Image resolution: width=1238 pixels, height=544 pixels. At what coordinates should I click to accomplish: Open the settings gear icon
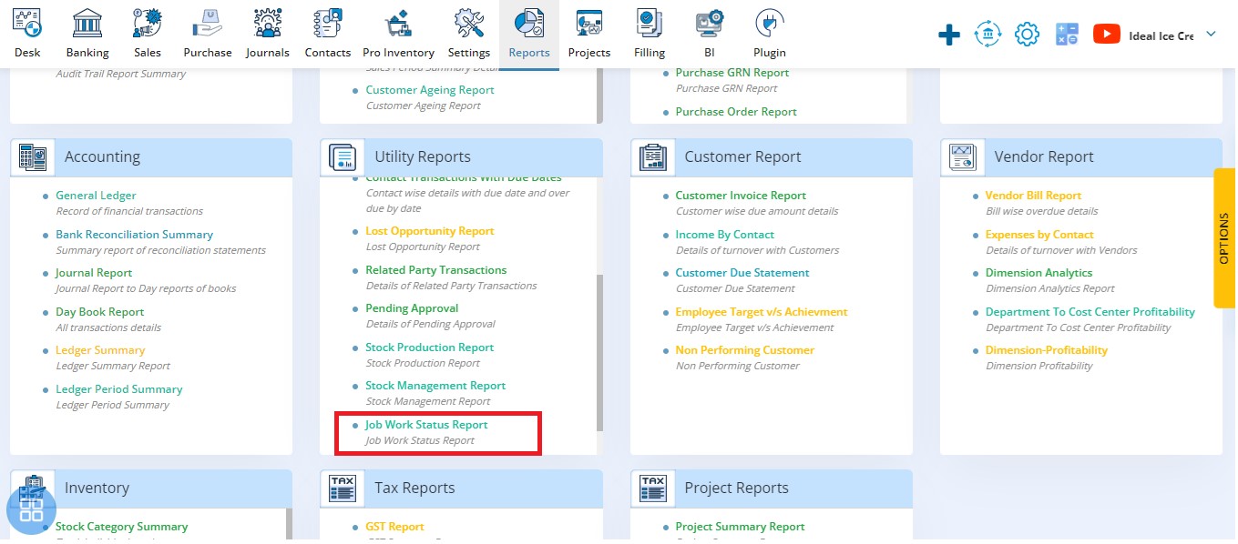(x=1027, y=35)
